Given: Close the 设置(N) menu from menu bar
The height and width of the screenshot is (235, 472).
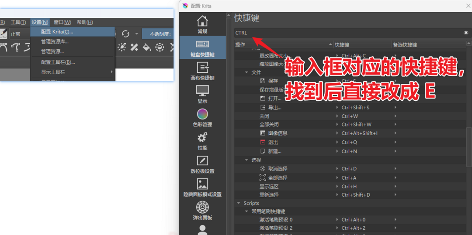Looking at the screenshot, I should tap(40, 22).
